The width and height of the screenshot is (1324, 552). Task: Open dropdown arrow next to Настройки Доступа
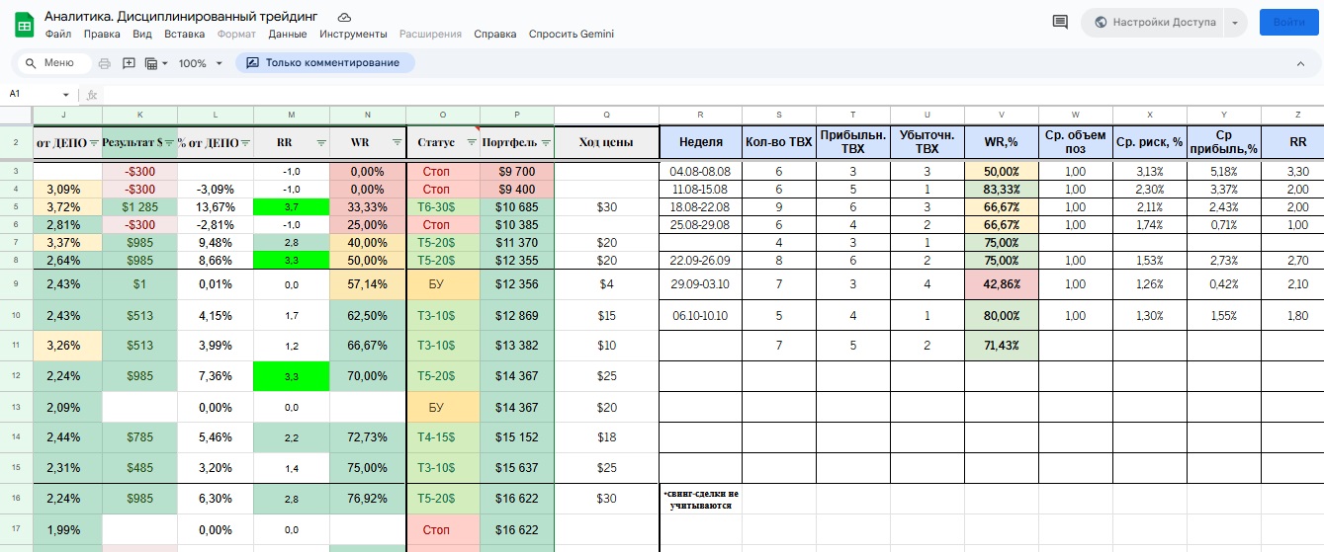pyautogui.click(x=1234, y=23)
